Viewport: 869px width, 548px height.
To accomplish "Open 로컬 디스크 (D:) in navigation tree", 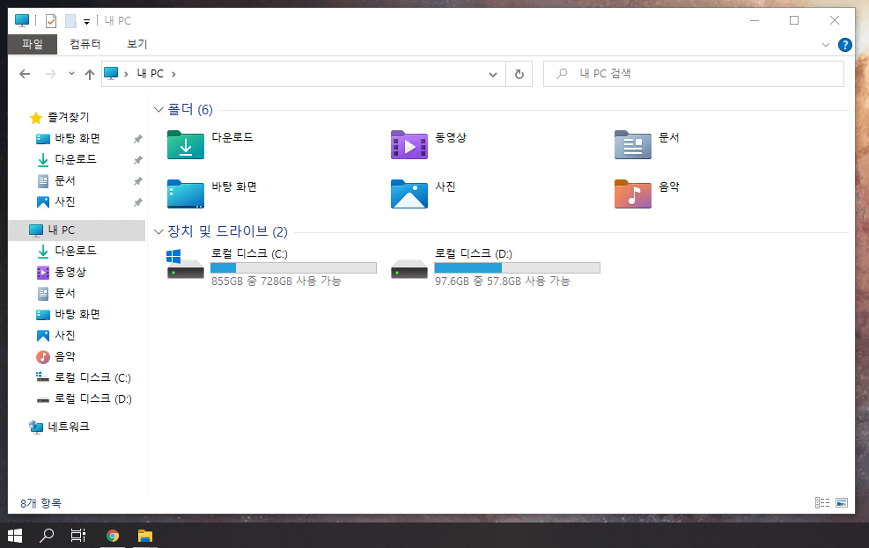I will (x=92, y=398).
